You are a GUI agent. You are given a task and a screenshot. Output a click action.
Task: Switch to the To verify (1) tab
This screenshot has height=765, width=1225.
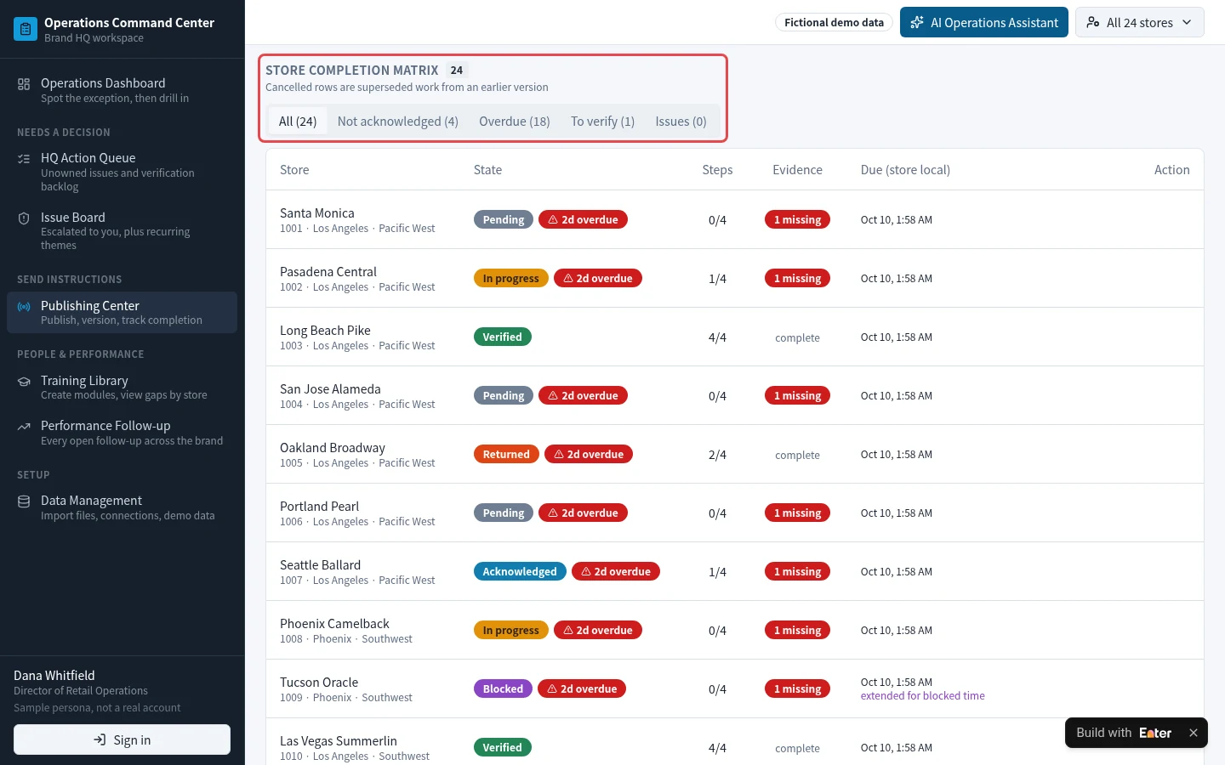pyautogui.click(x=602, y=122)
